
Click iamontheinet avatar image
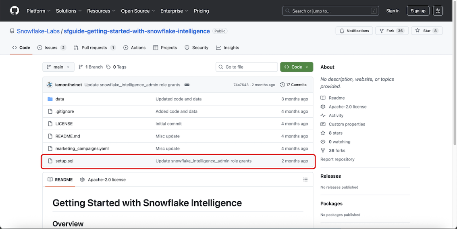click(x=50, y=85)
